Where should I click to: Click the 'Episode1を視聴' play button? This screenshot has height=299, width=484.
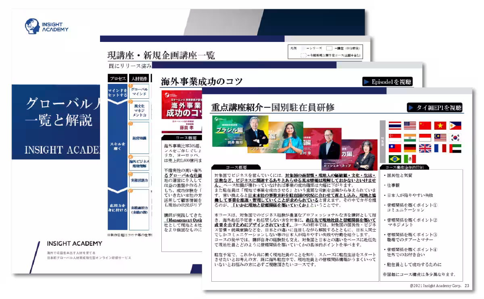pos(387,82)
